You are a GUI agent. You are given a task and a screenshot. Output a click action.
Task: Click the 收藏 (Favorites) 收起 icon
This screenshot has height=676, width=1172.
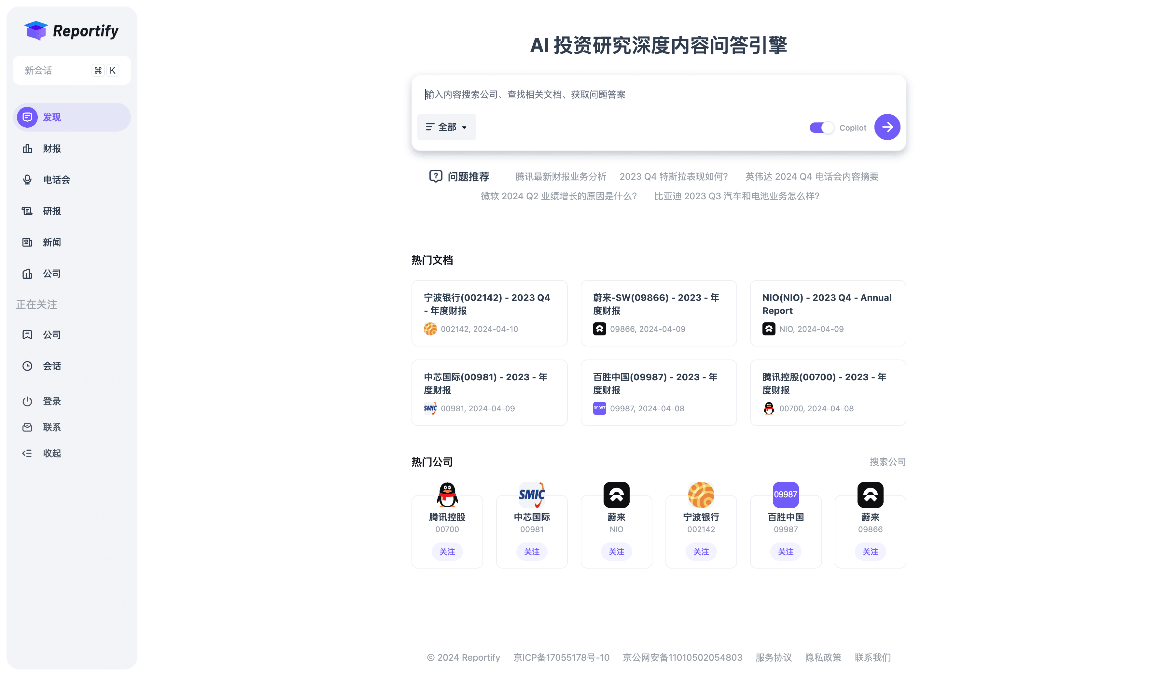click(x=27, y=453)
